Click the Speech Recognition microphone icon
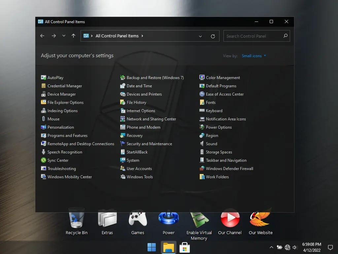Viewport: 338px width, 254px height. point(44,152)
